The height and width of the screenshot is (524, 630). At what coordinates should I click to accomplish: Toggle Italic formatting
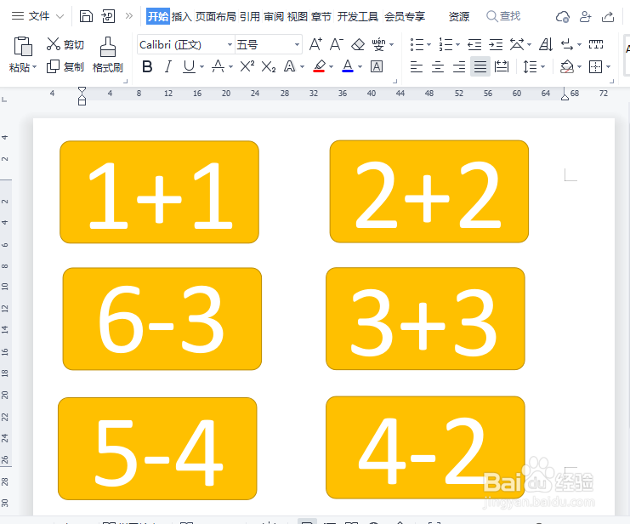pos(168,66)
